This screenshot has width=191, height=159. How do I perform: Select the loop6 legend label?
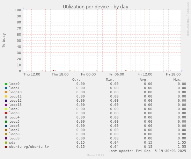pos(14,126)
